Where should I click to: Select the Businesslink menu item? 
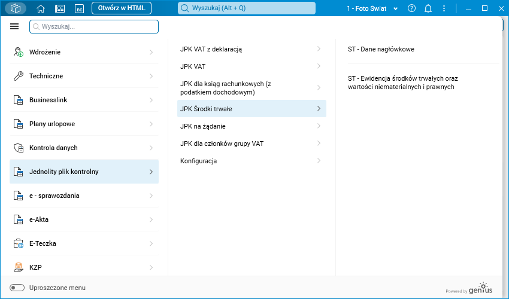(48, 100)
